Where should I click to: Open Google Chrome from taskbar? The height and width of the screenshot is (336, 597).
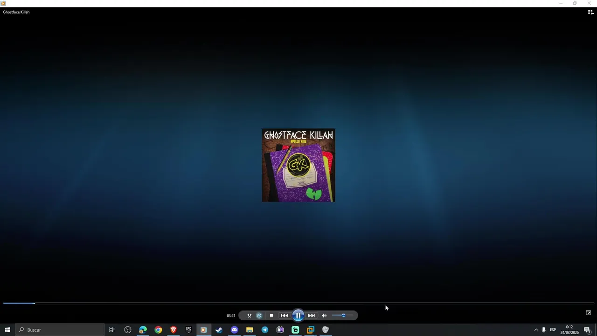pyautogui.click(x=158, y=330)
